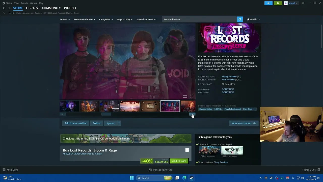The height and width of the screenshot is (182, 323).
Task: Switch to the COMMUNITY tab
Action: pos(51,8)
